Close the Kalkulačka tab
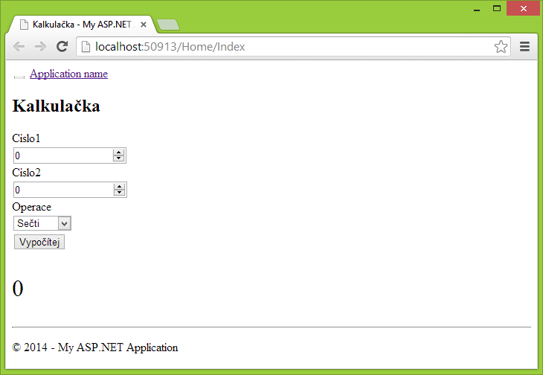The height and width of the screenshot is (375, 543). tap(144, 25)
